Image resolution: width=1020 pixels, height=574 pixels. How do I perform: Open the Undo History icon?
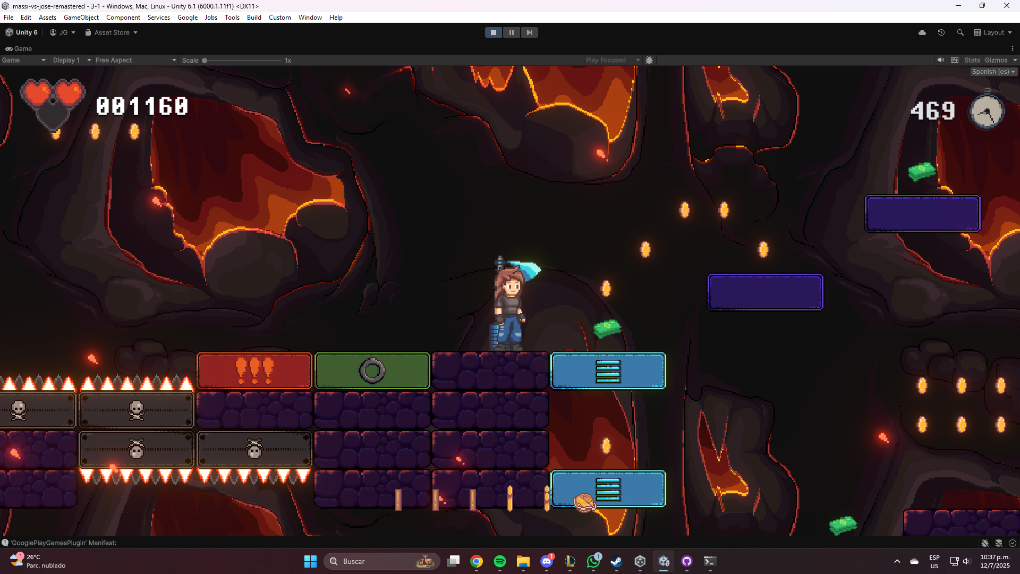941,32
